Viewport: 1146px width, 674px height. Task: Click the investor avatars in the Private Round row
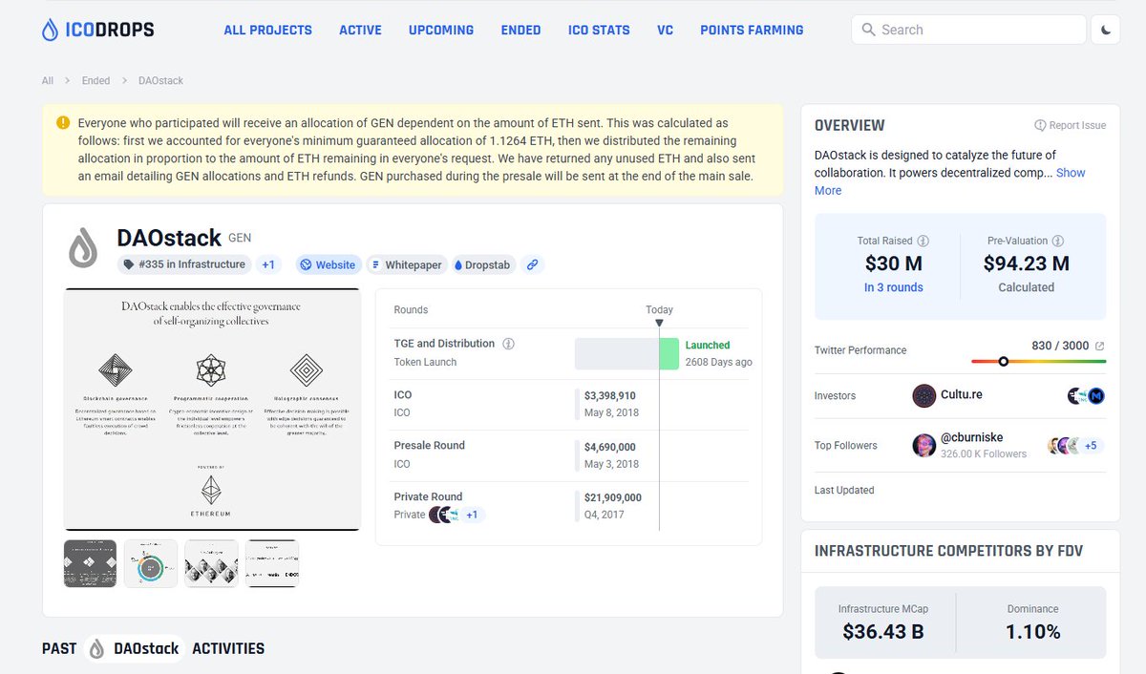(x=444, y=515)
